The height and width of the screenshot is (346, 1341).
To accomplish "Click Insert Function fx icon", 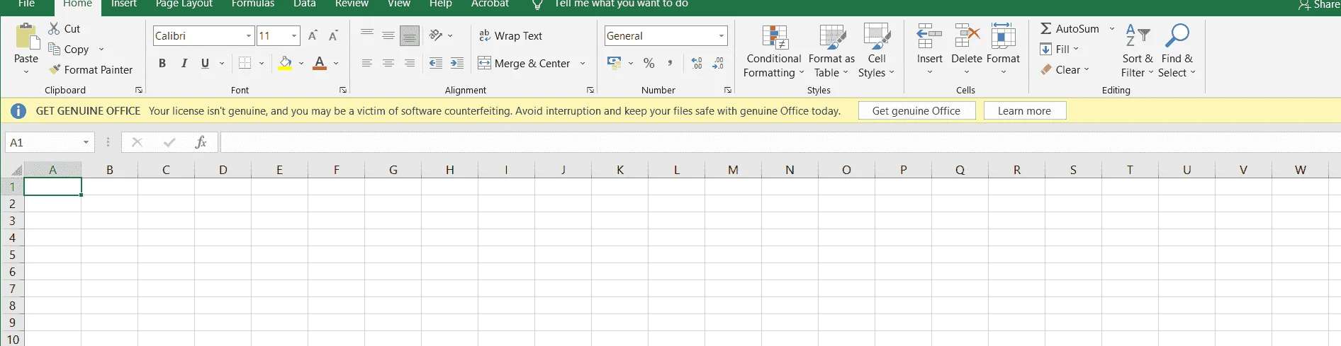I will [201, 142].
